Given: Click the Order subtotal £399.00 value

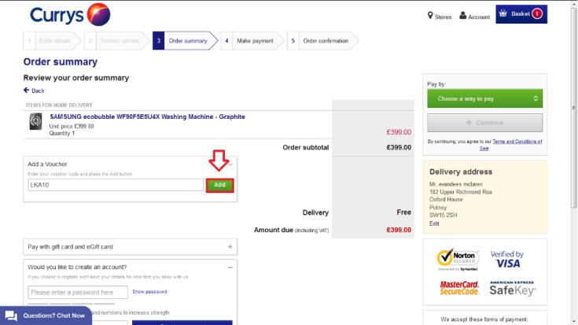Looking at the screenshot, I should (399, 147).
